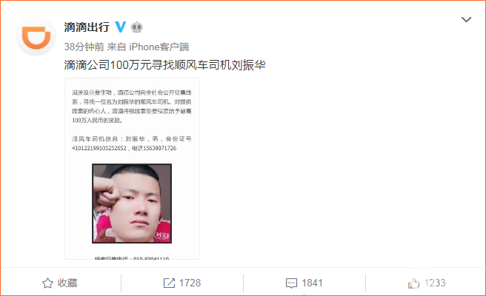Open the orange Didi logo avatar
486x296 pixels.
click(x=36, y=36)
